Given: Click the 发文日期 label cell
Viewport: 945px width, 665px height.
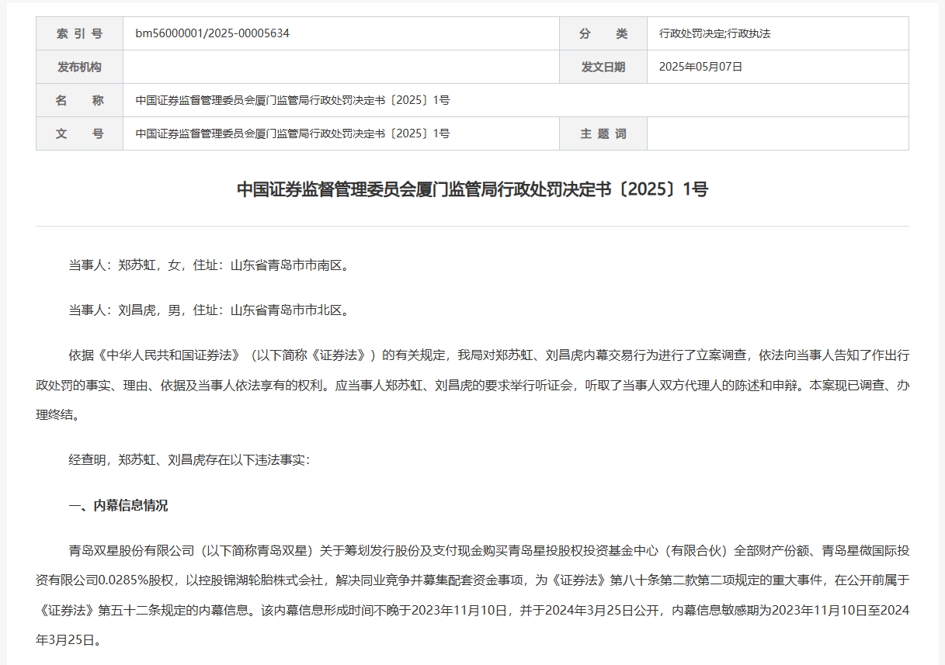Looking at the screenshot, I should [603, 67].
